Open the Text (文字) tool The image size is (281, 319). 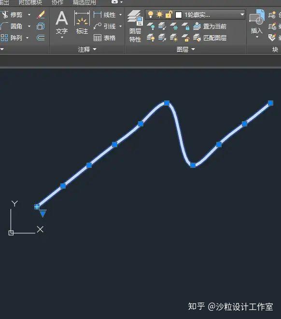62,24
